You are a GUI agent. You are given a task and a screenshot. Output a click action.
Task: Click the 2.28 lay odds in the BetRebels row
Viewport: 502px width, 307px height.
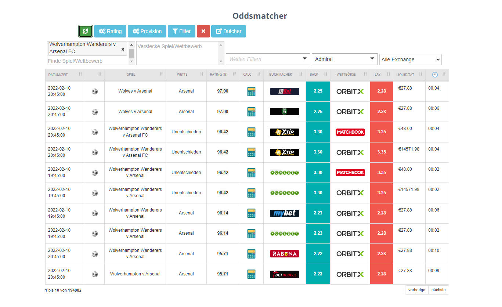382,274
